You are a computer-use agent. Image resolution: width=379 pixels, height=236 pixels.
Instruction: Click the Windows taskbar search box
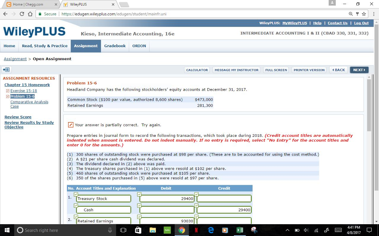pyautogui.click(x=65, y=230)
